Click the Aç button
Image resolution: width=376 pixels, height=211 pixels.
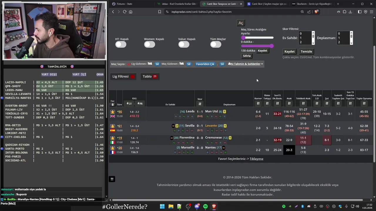pos(241,23)
